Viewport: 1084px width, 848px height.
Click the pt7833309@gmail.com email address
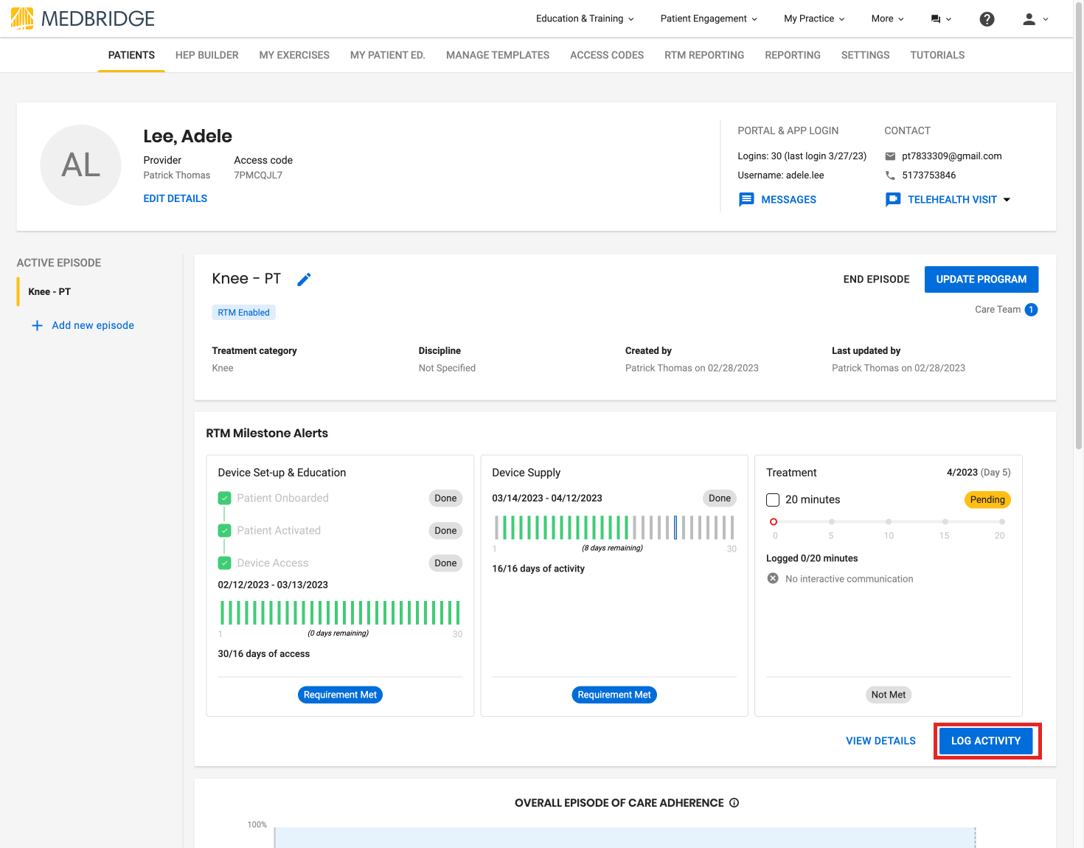pos(952,156)
